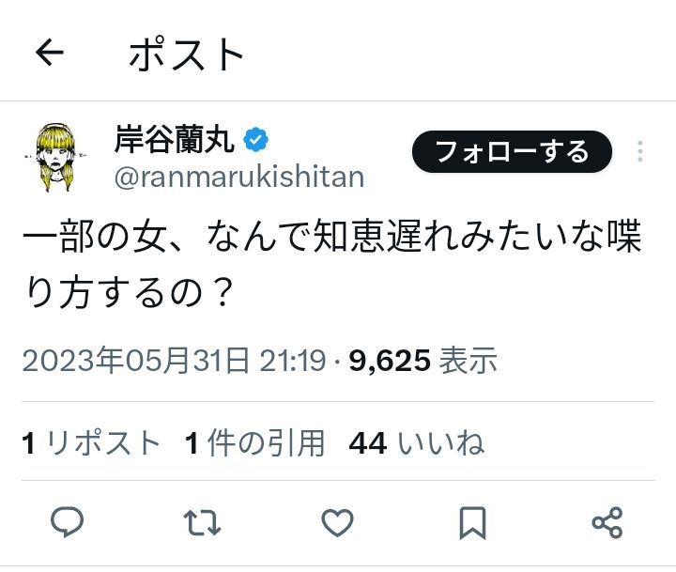Repost using the circular arrows icon
676x572 pixels.
point(203,522)
